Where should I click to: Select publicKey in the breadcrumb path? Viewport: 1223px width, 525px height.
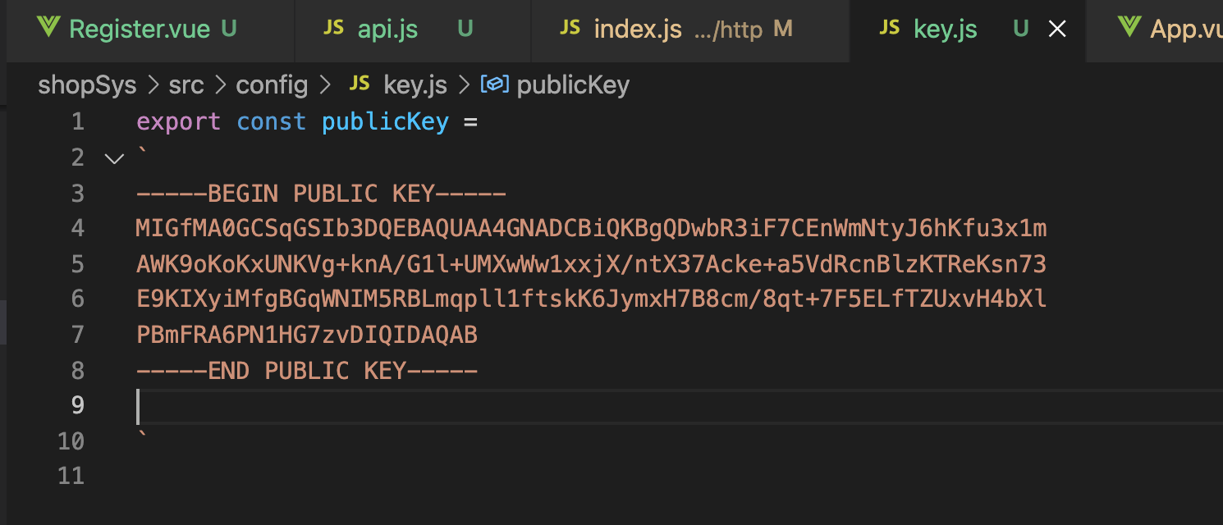(x=572, y=84)
